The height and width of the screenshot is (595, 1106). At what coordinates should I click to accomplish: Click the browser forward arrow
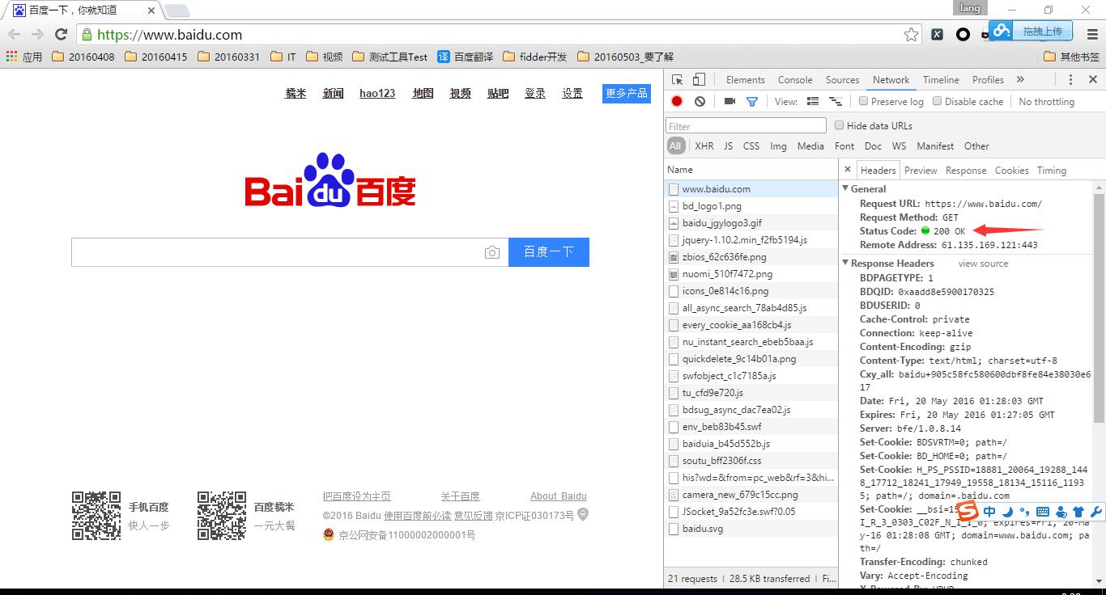(x=37, y=34)
